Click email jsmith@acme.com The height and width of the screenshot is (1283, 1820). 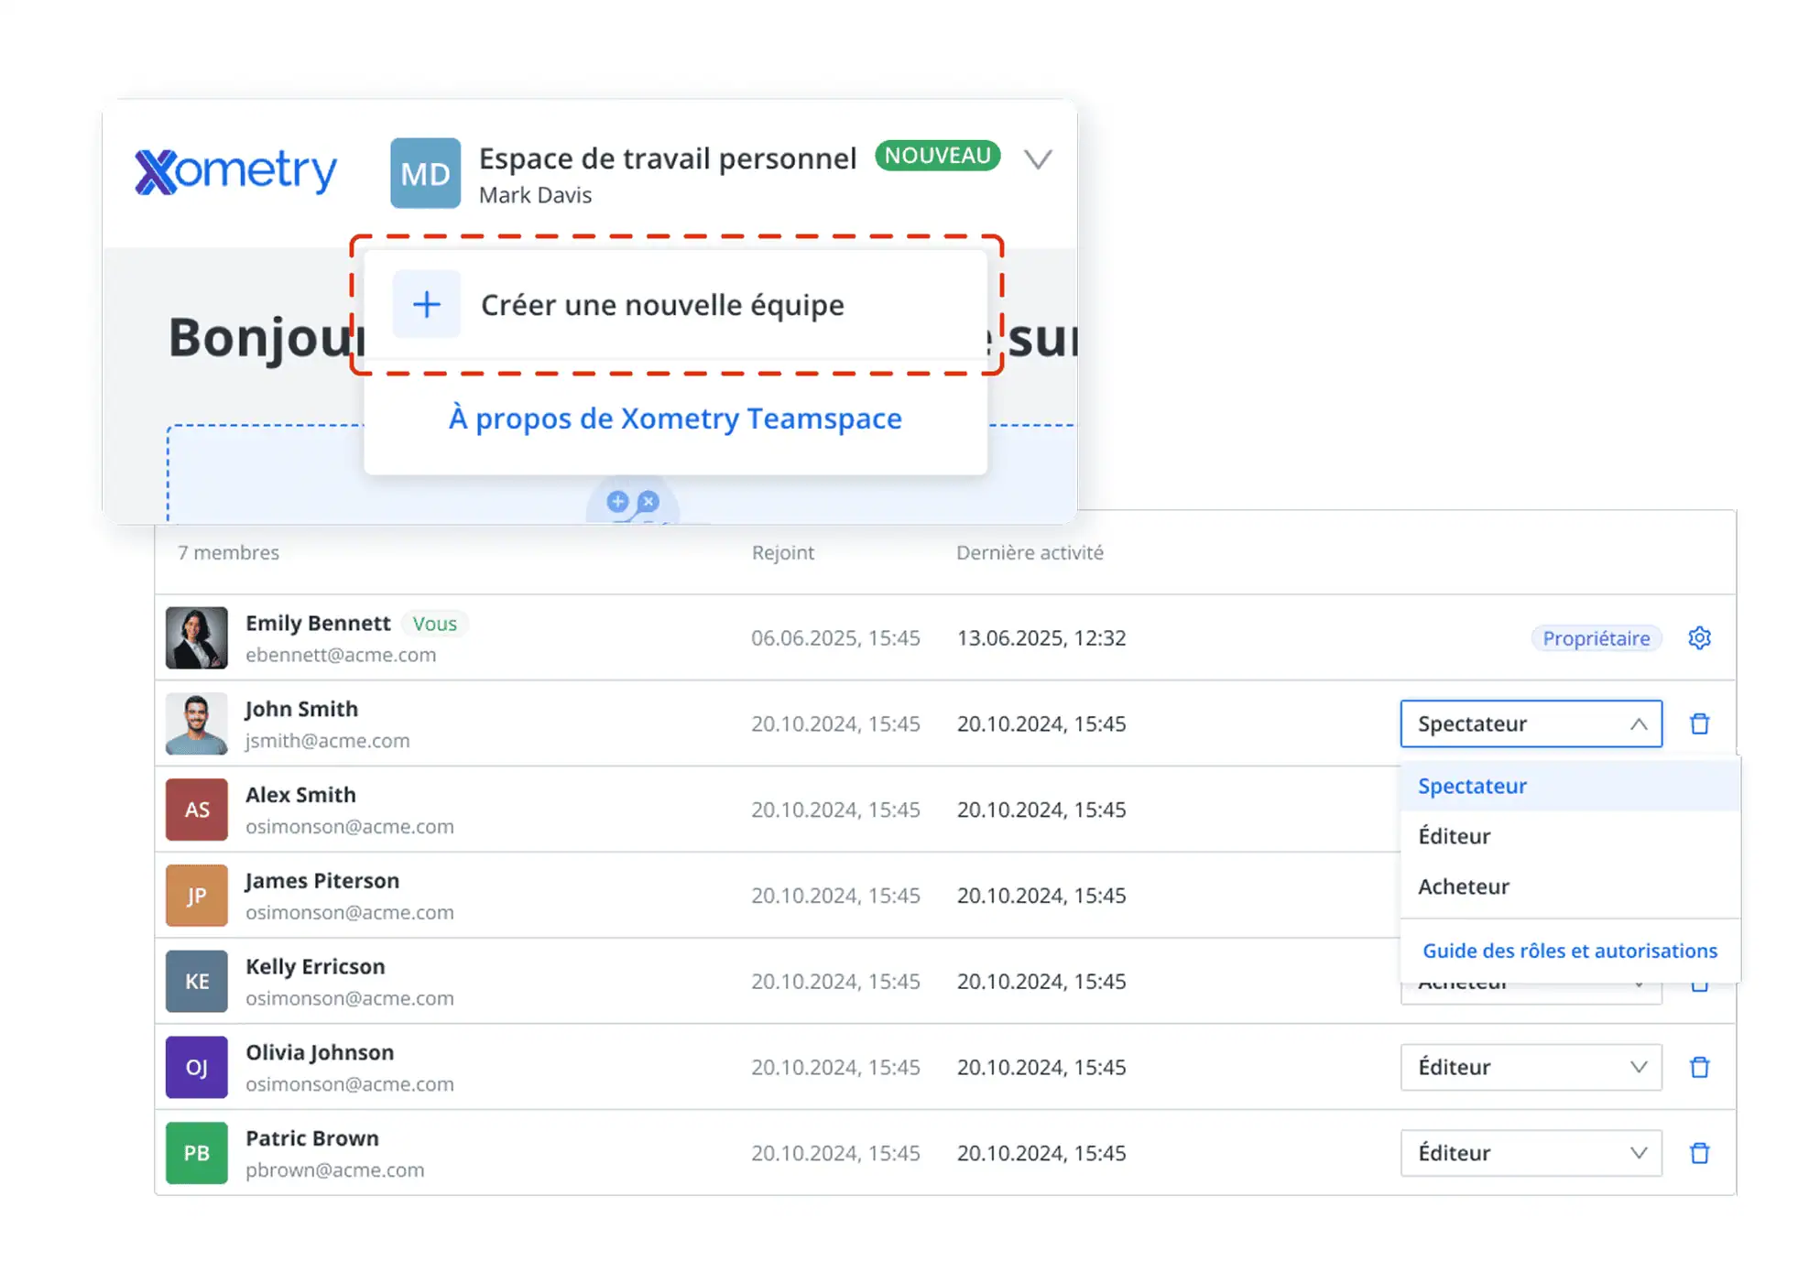coord(327,741)
